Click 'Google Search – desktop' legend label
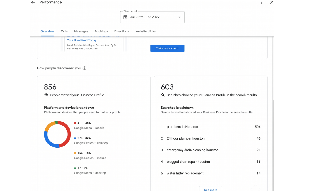Viewport: 309px width, 191px height. coord(91,143)
